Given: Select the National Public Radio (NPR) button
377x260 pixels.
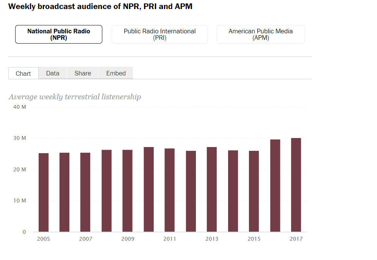Looking at the screenshot, I should click(59, 34).
